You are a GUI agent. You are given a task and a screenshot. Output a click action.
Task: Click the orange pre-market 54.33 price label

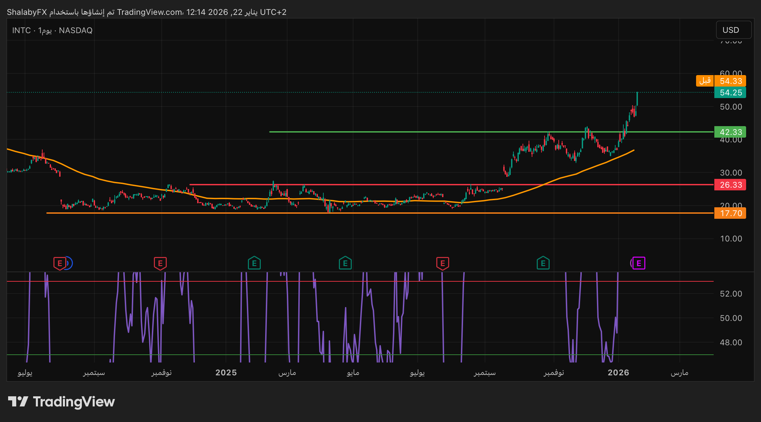730,81
